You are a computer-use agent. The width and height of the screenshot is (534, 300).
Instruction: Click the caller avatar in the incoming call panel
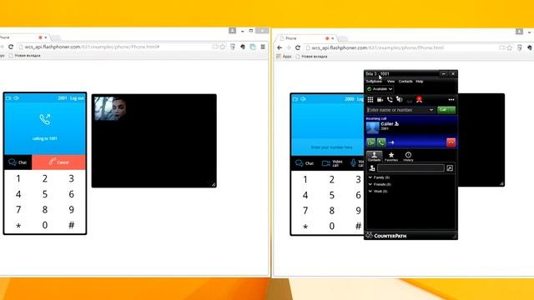click(373, 127)
